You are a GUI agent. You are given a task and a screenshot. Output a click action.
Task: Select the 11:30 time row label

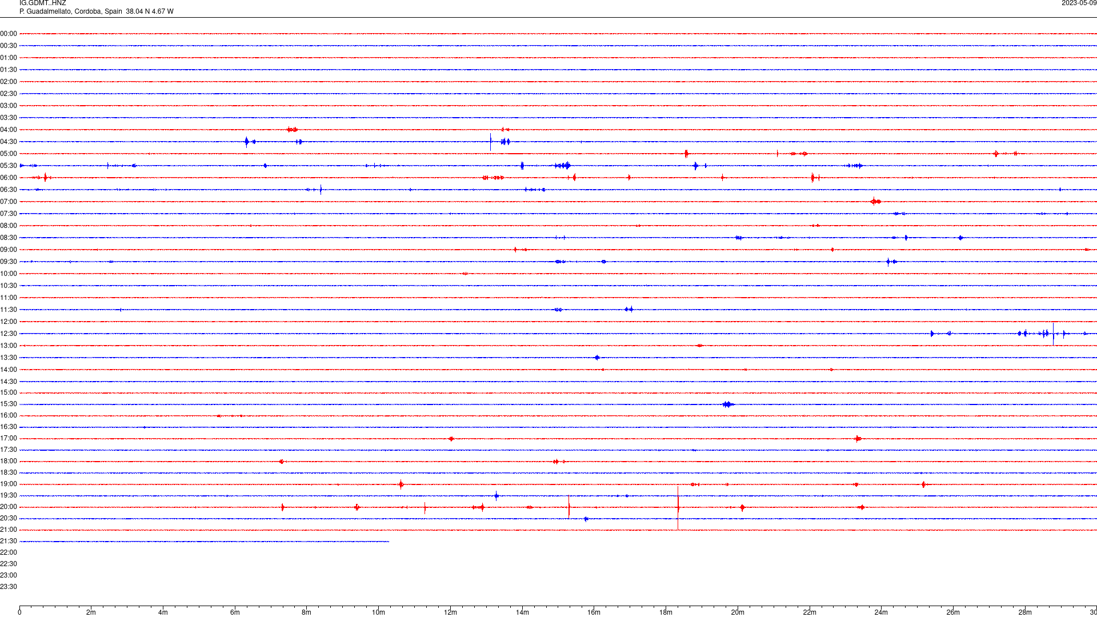9,310
